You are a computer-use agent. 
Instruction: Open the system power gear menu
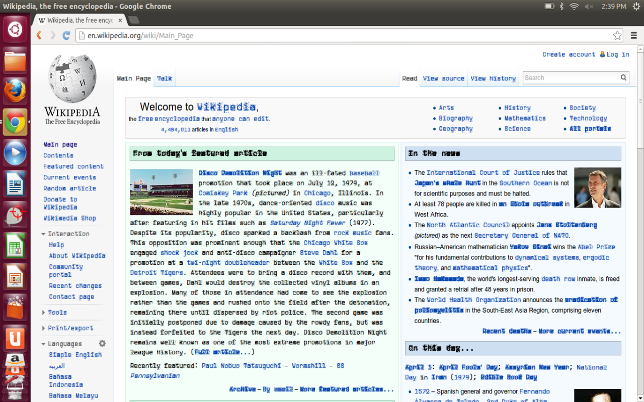click(x=636, y=7)
